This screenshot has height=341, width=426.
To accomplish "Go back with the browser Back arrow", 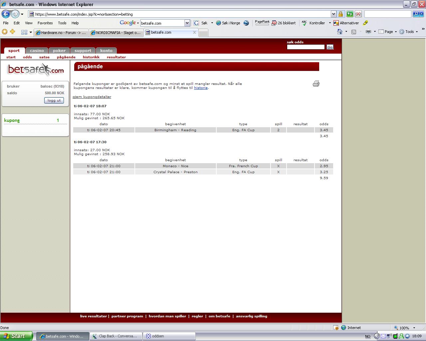I will tap(6, 14).
